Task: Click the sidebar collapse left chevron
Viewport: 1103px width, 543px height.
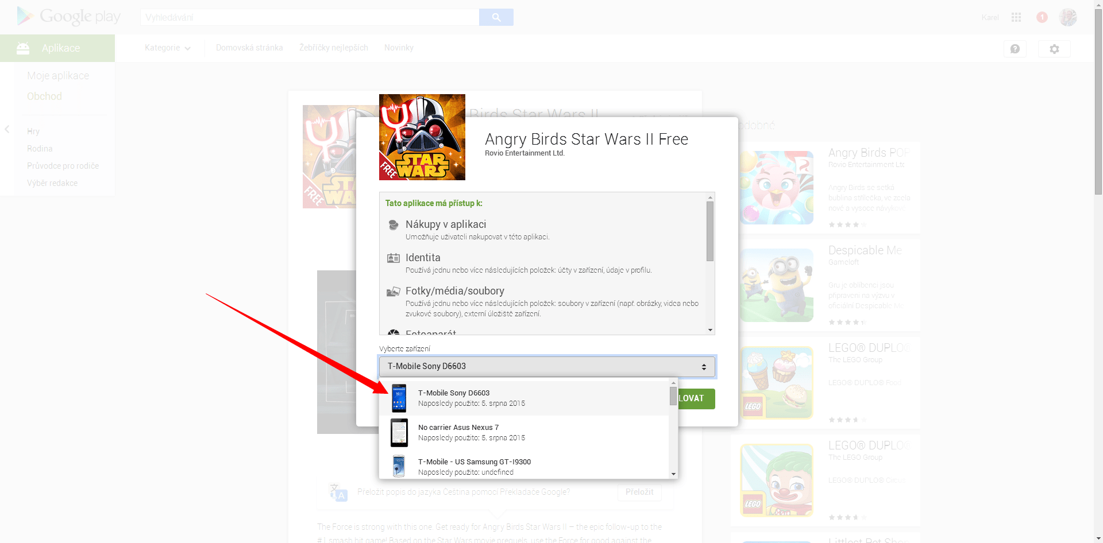Action: 7,129
